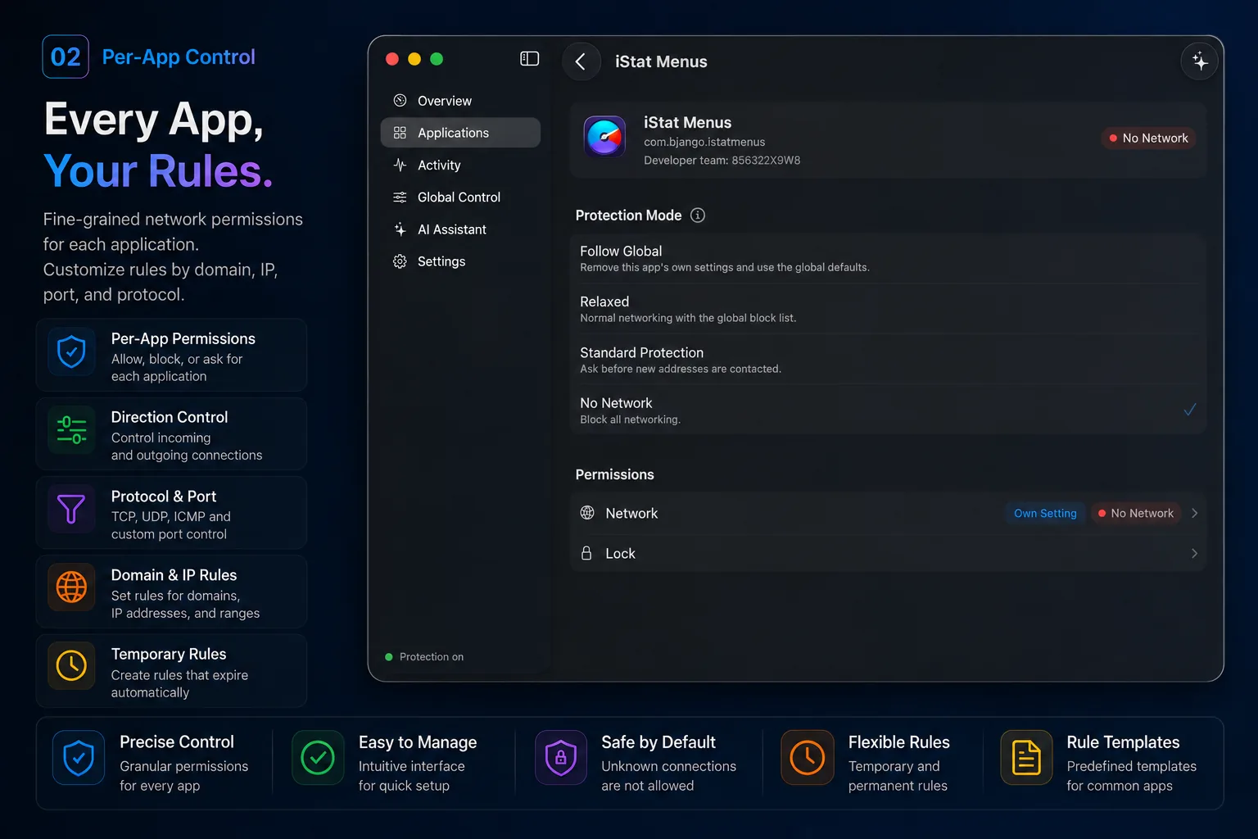Screen dimensions: 1258x839
Task: Go back using the chevron button
Action: click(581, 61)
